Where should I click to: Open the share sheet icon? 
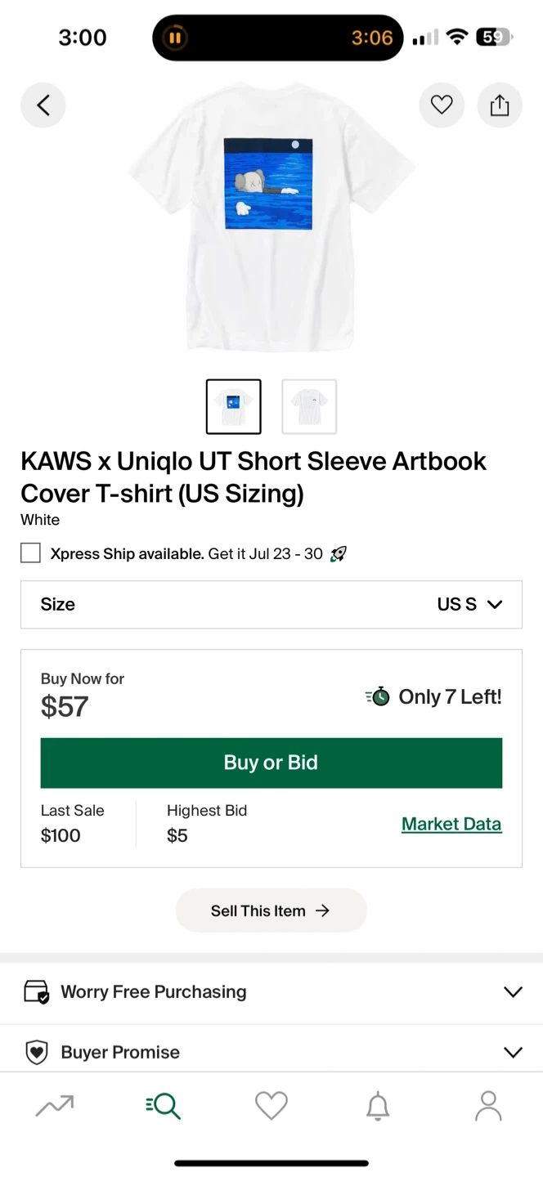point(499,105)
